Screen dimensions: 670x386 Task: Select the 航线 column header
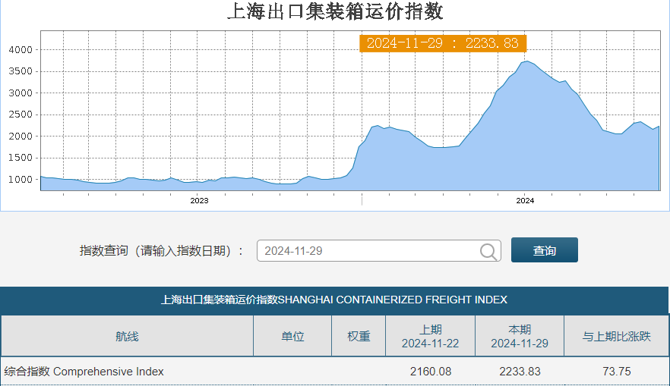127,336
